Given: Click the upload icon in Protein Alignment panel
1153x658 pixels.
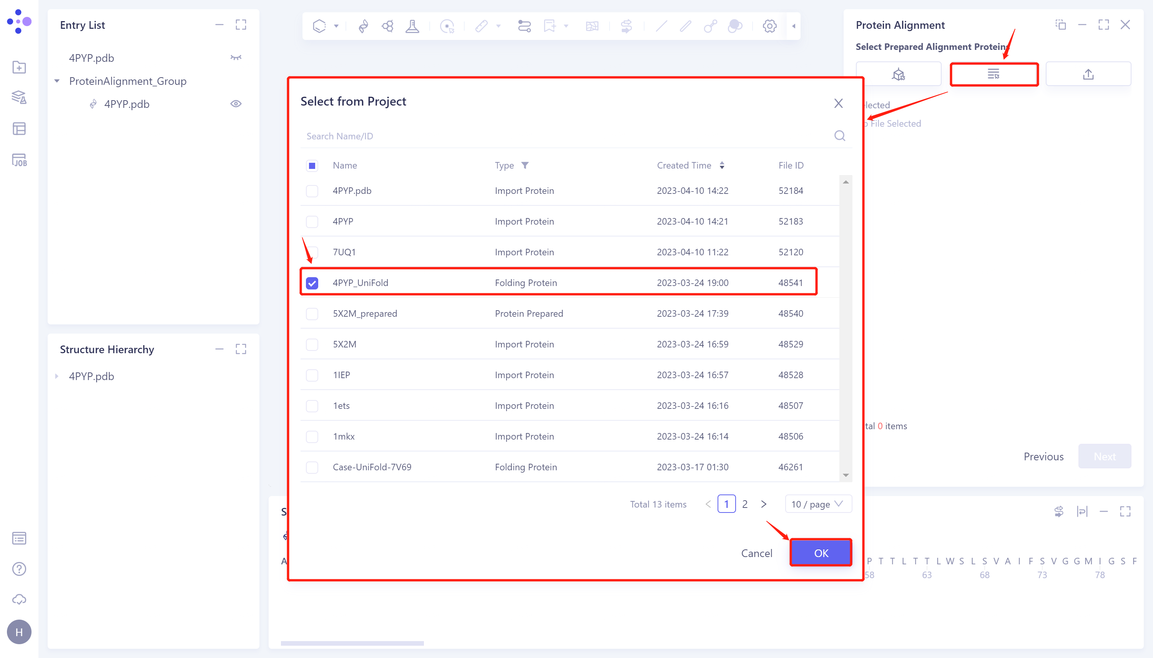Looking at the screenshot, I should point(1088,74).
